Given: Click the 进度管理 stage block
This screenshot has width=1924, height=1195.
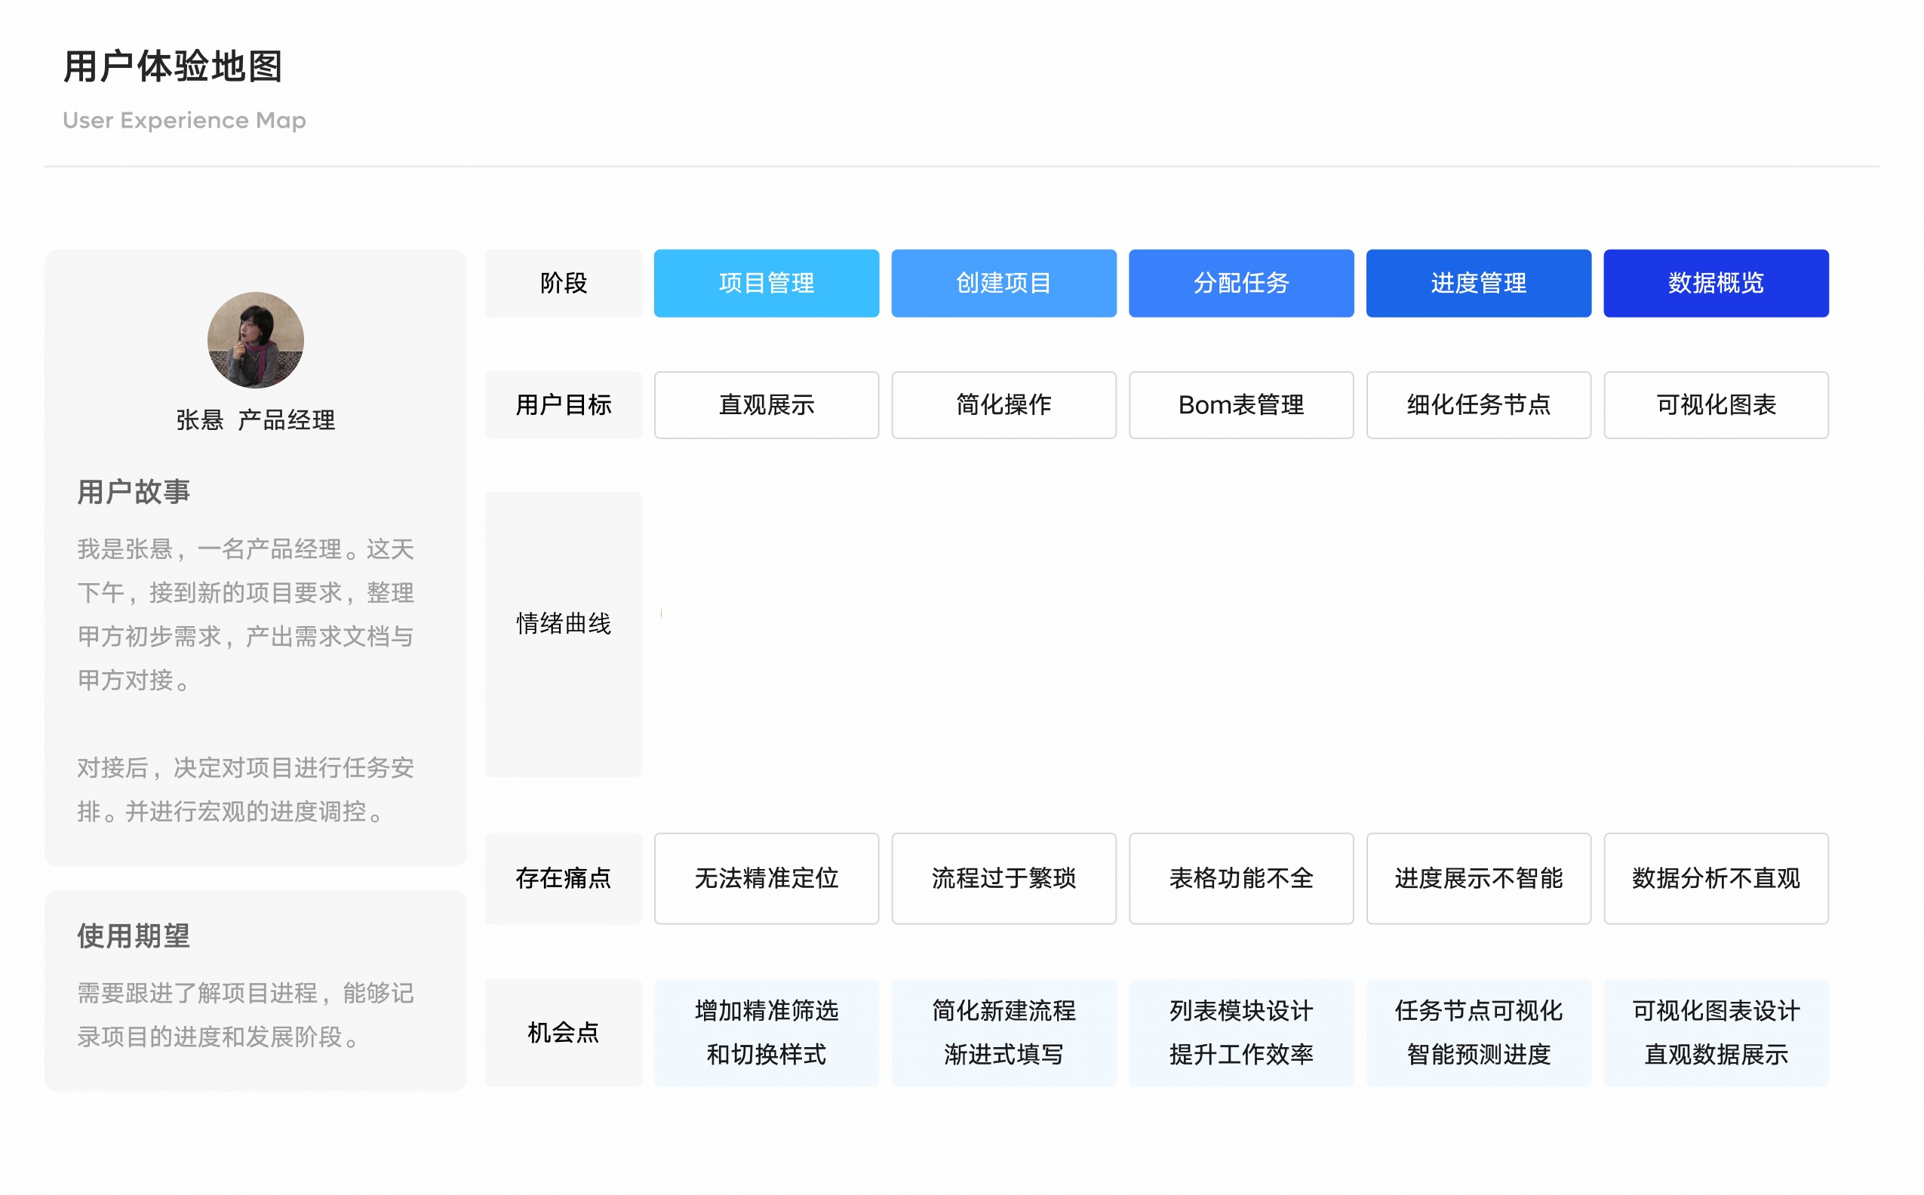Looking at the screenshot, I should [1477, 283].
